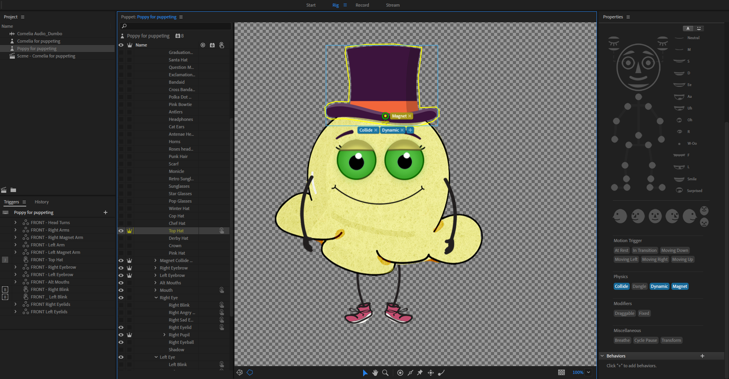
Task: Open the canvas zoom level dropdown
Action: point(588,372)
